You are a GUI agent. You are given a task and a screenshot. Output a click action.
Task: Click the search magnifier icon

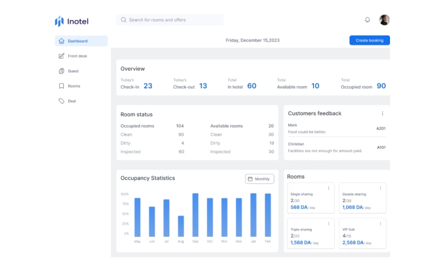pos(123,20)
